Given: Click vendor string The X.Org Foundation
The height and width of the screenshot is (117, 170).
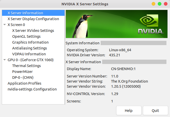Looking at the screenshot, I should click(129, 81).
